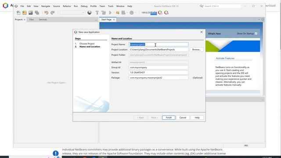Screen dimensions: 281x158
Task: Click the Redo arrow icon
Action: (x=53, y=13)
